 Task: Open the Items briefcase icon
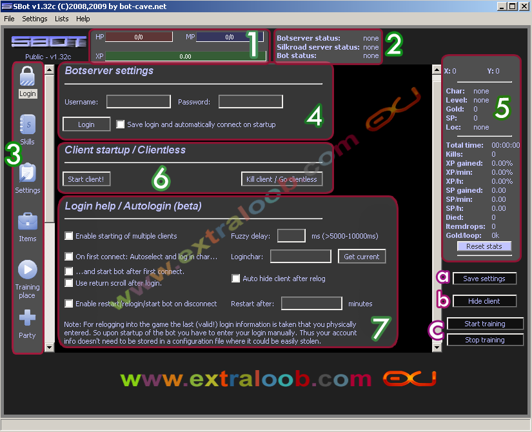click(28, 222)
